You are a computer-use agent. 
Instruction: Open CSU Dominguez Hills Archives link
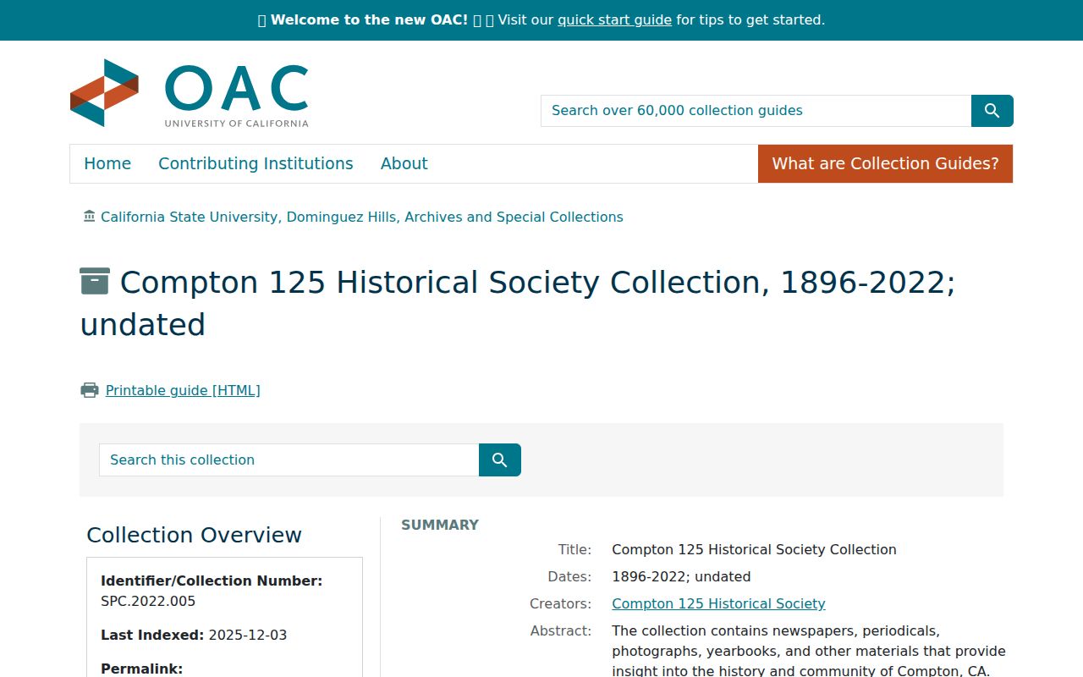coord(362,217)
